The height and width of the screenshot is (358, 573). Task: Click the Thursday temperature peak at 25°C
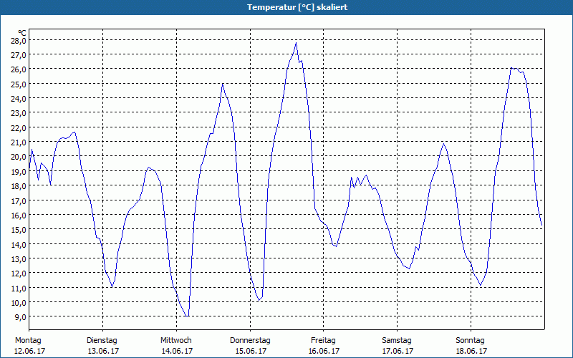coord(223,84)
